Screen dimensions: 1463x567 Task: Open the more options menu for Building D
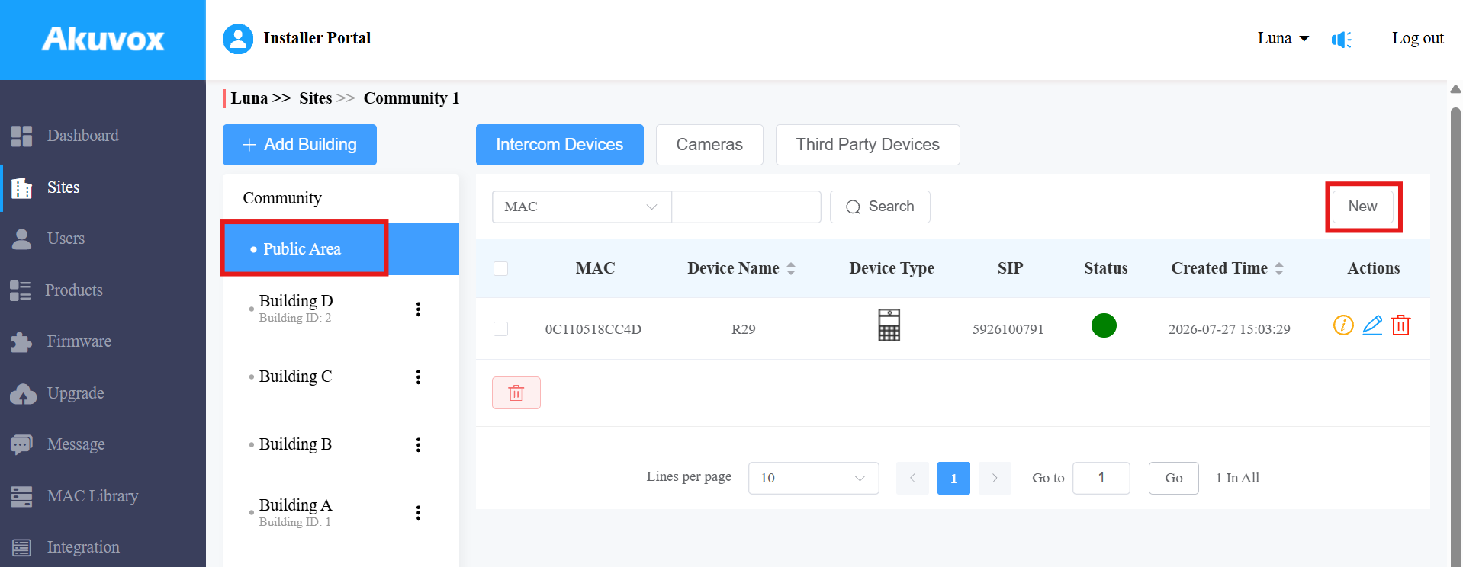[x=418, y=309]
